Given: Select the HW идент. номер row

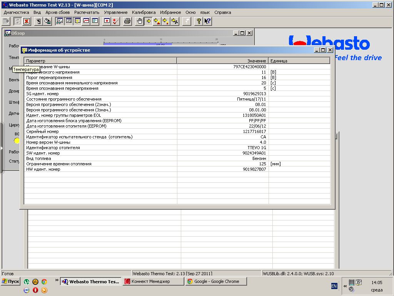Looking at the screenshot, I should tap(177, 169).
